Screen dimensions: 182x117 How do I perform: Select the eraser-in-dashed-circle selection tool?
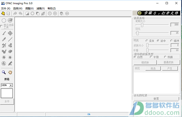(10, 20)
